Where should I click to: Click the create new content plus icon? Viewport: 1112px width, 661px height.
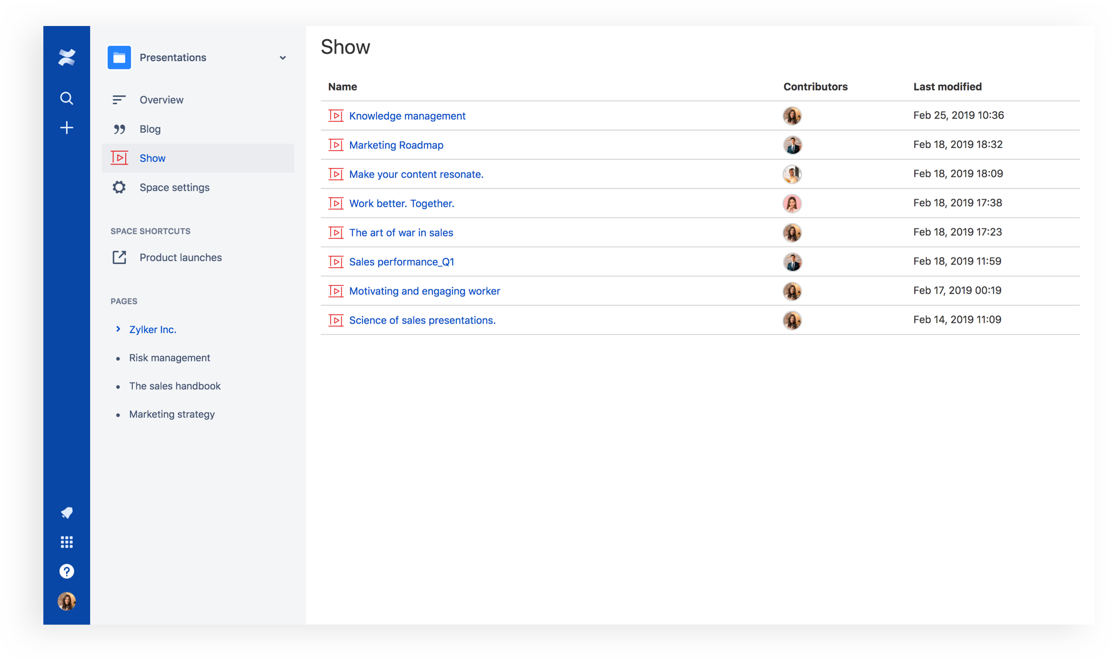[x=66, y=127]
